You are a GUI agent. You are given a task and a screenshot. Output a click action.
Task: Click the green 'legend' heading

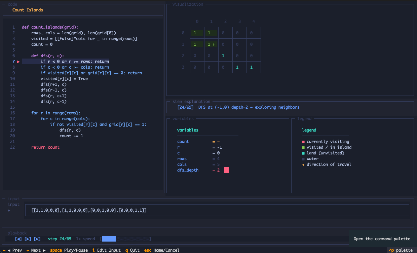point(309,130)
